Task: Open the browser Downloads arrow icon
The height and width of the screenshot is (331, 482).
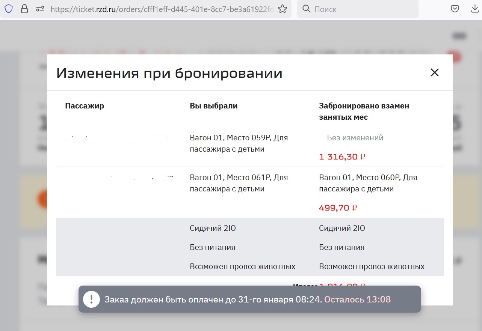Action: [475, 9]
